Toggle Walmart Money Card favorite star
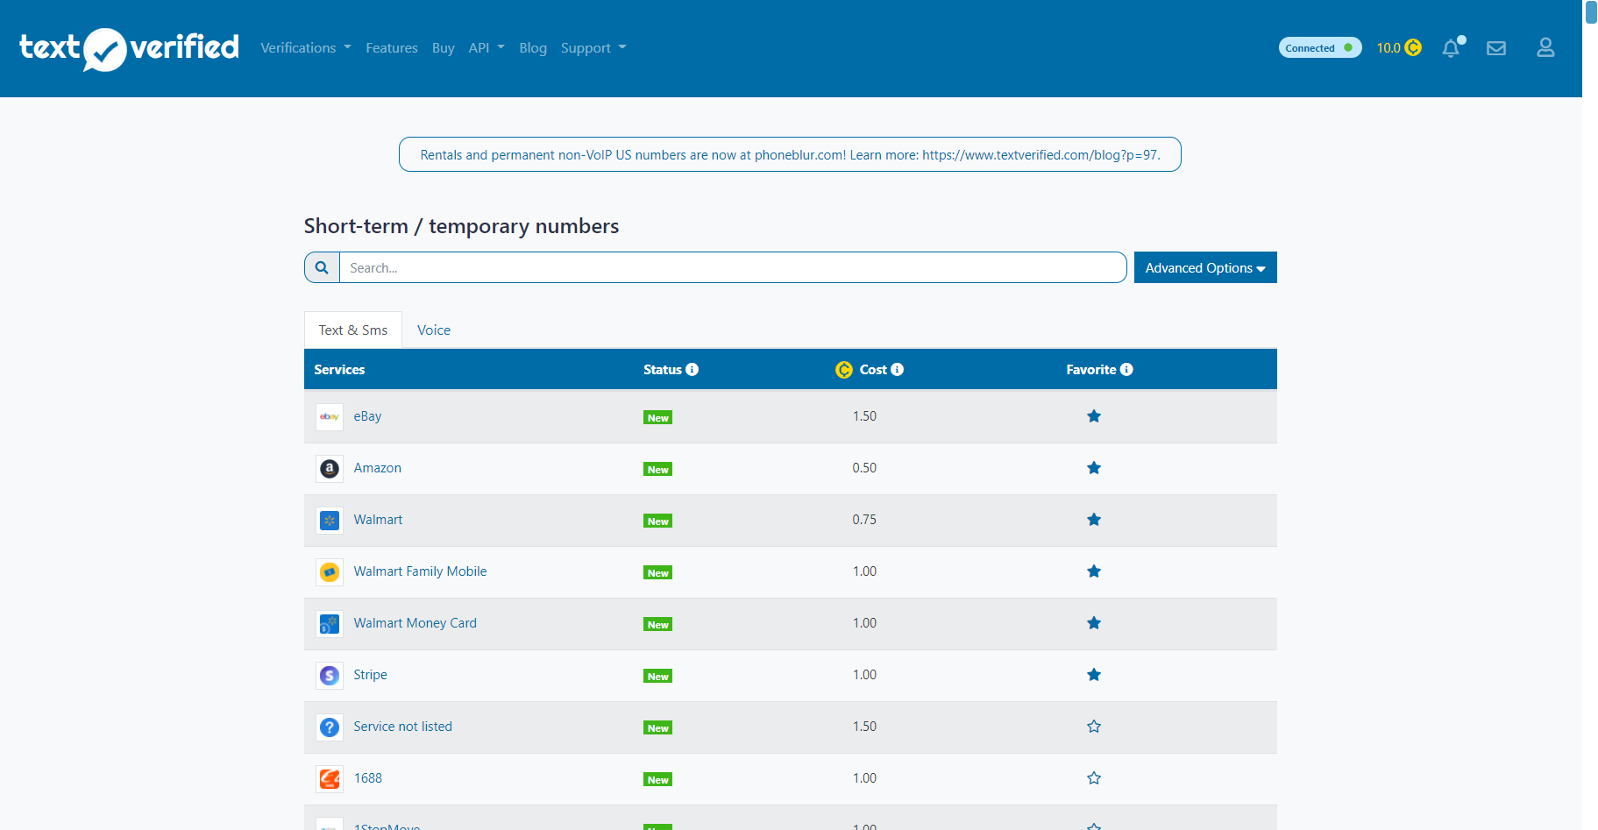The width and height of the screenshot is (1598, 830). 1094,623
